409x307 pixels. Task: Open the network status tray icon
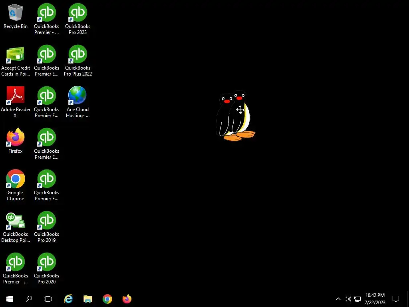(x=357, y=299)
